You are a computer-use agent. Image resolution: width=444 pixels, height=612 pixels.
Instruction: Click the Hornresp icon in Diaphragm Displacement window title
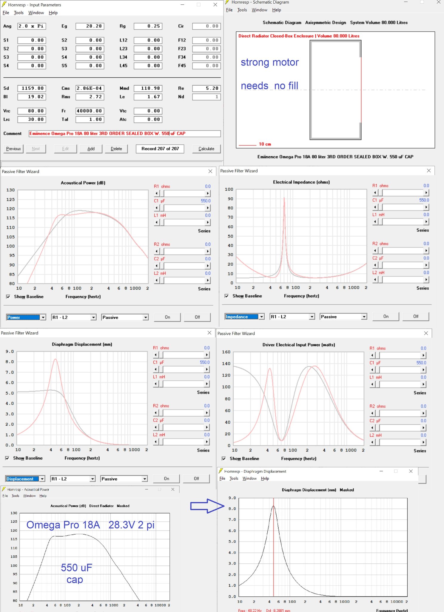click(x=221, y=471)
